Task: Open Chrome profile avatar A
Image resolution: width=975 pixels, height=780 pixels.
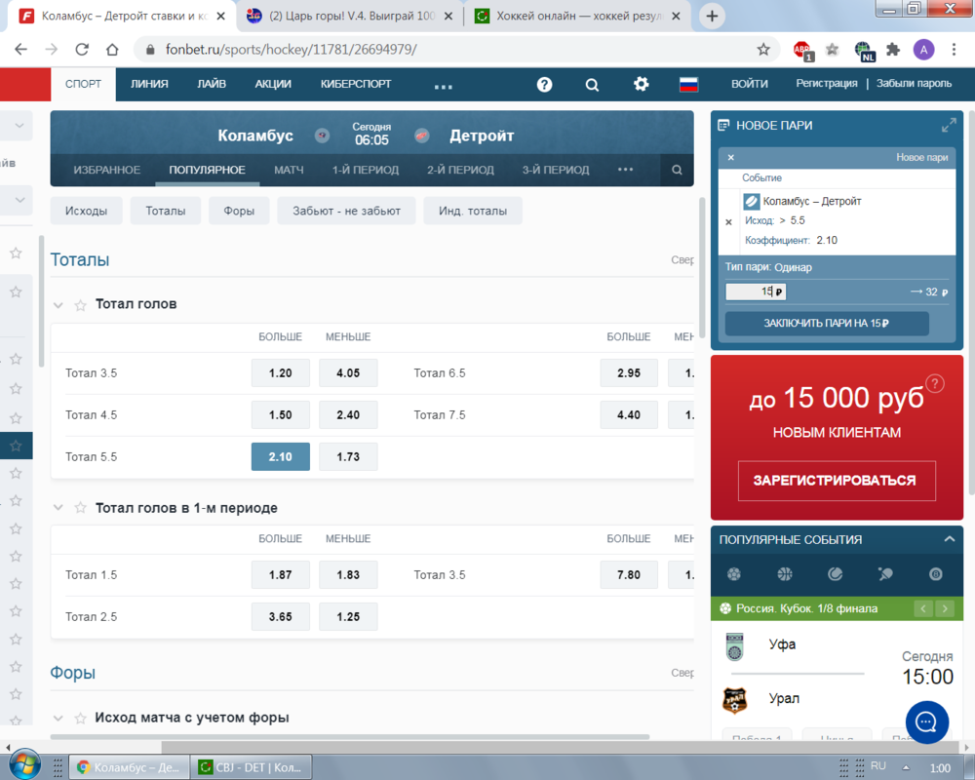Action: click(923, 49)
